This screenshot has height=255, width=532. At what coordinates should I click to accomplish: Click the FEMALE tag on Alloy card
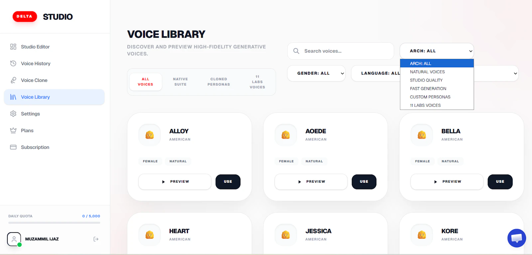coord(150,161)
